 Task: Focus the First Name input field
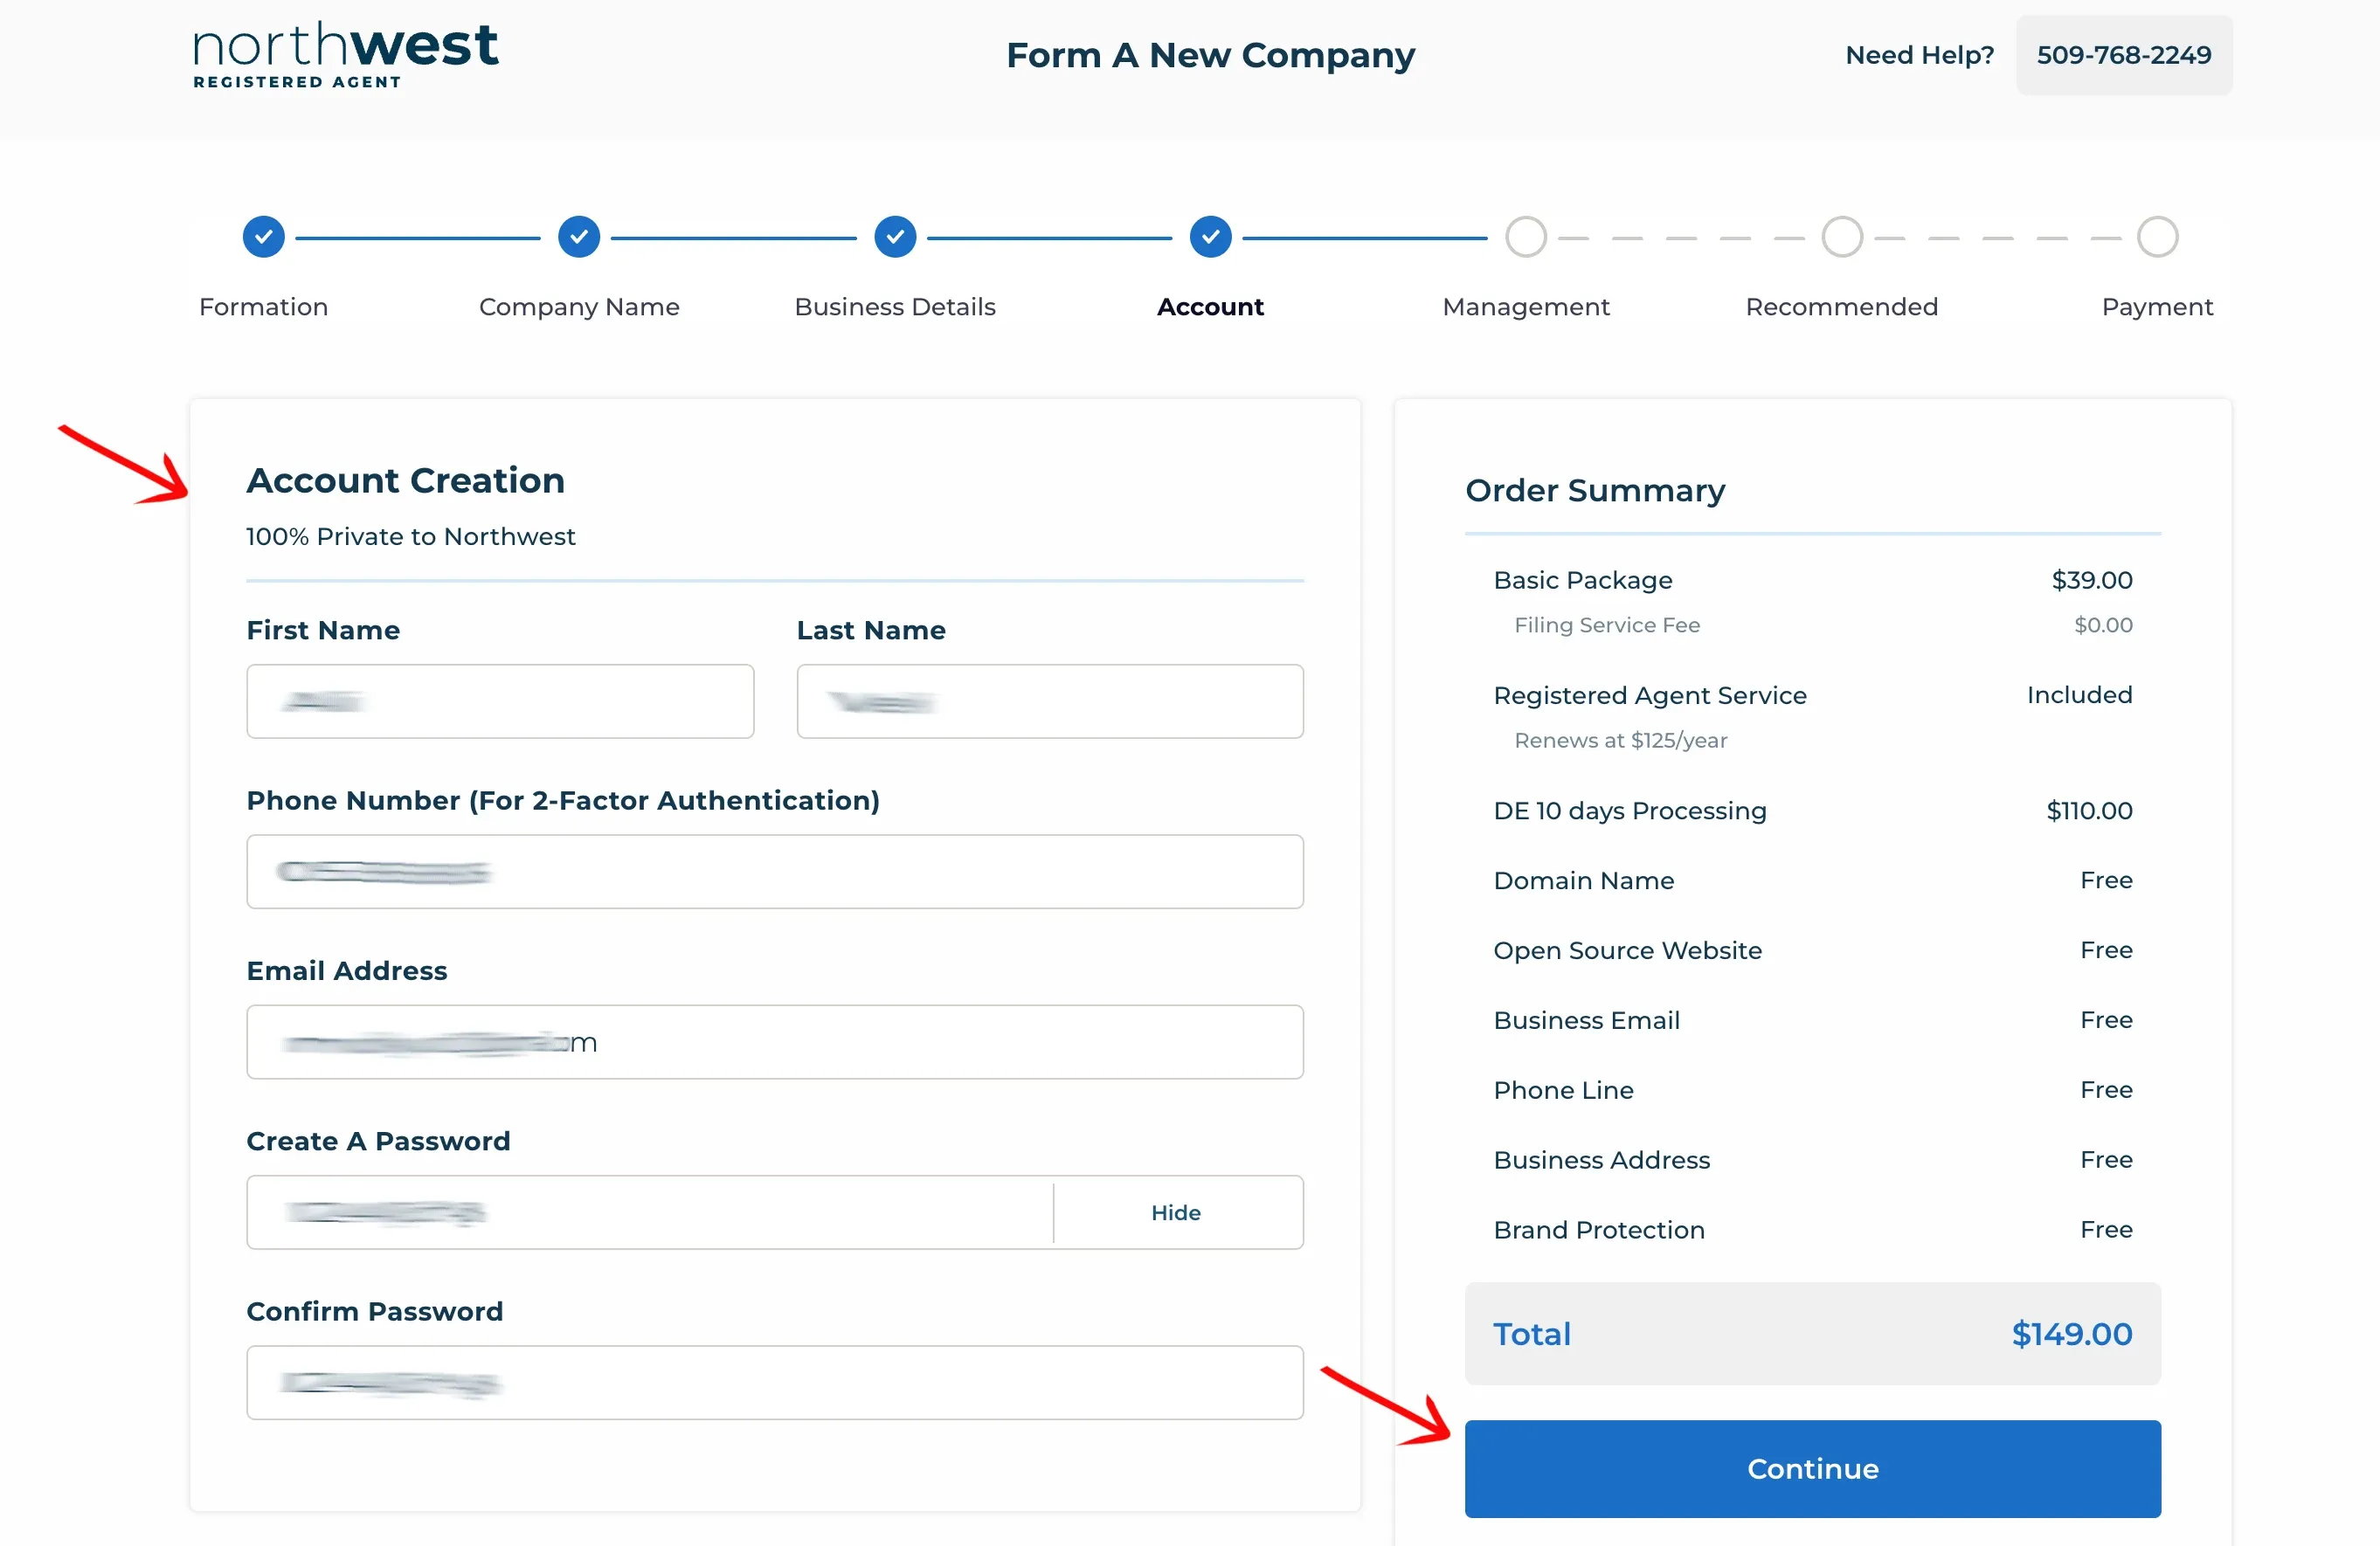coord(500,701)
